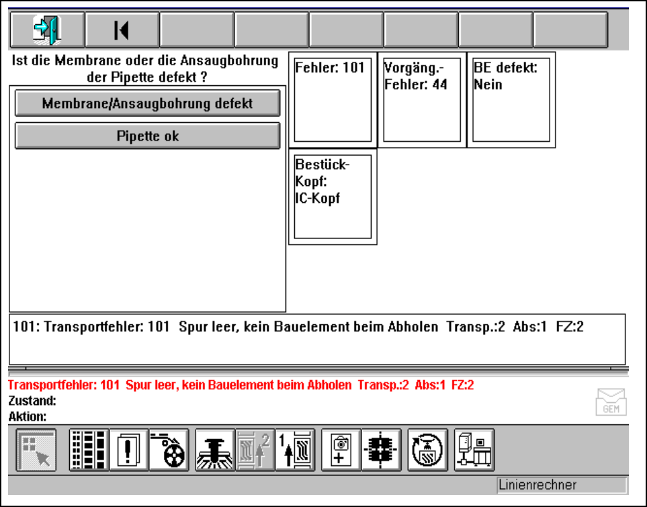The height and width of the screenshot is (507, 647).
Task: Open the exclamation mark document icon
Action: click(129, 450)
